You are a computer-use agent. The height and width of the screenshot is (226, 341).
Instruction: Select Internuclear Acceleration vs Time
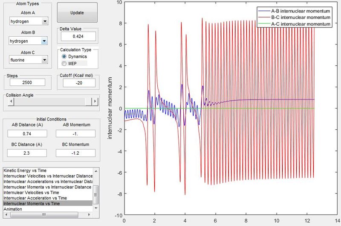[x=48, y=198]
